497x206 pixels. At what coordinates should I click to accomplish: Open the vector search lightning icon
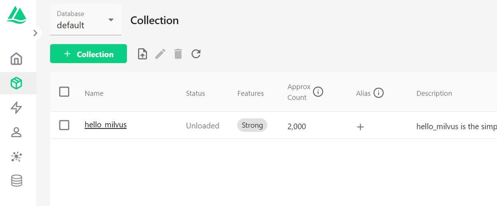(x=16, y=108)
